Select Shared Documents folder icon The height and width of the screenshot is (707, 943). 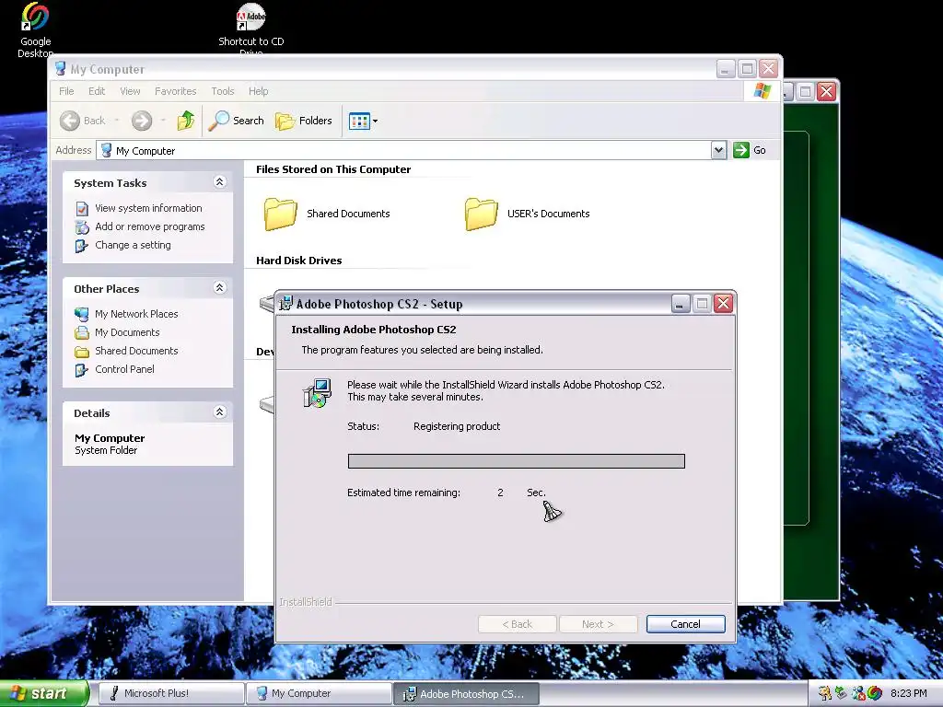280,214
